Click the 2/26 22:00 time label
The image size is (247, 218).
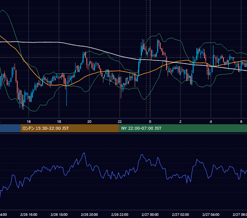[x=120, y=214]
